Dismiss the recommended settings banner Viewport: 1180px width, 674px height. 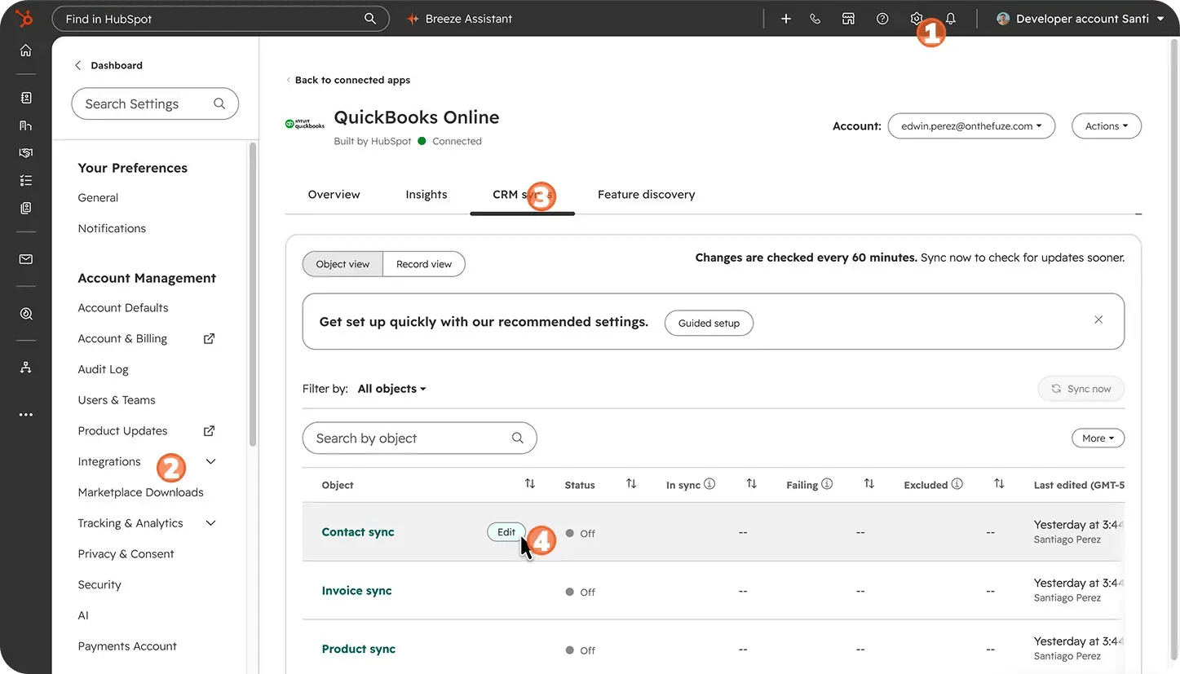(x=1098, y=320)
